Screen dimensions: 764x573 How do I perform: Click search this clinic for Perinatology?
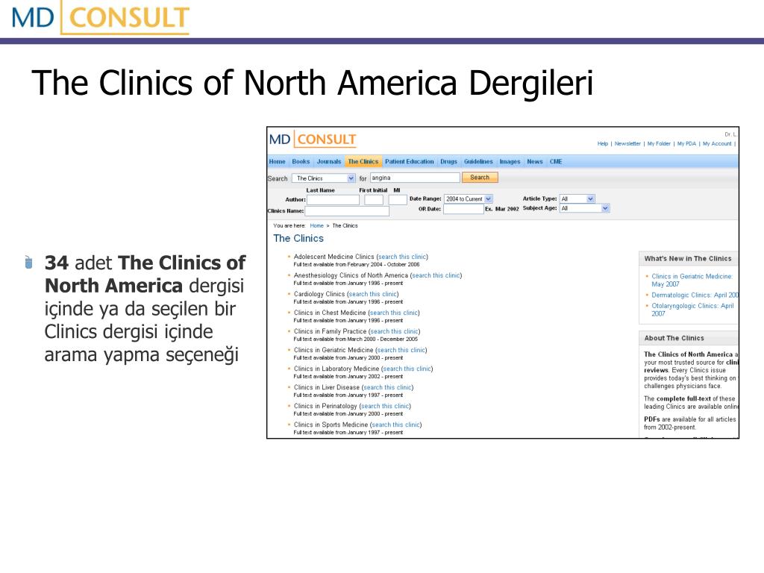click(x=385, y=406)
